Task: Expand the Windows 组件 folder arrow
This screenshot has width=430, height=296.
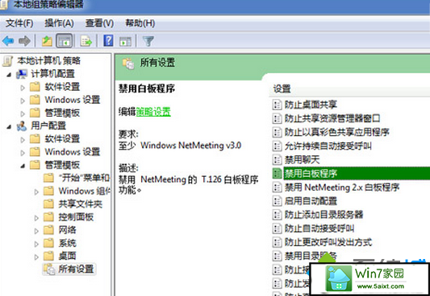Action: pos(36,192)
